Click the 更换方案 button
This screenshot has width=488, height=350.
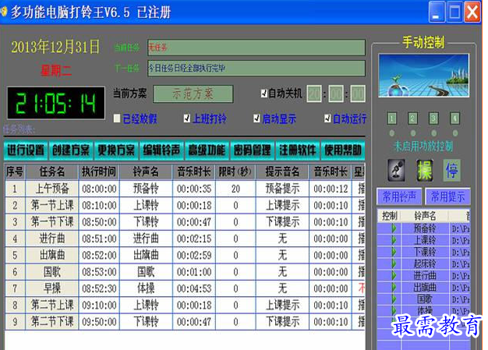[116, 150]
